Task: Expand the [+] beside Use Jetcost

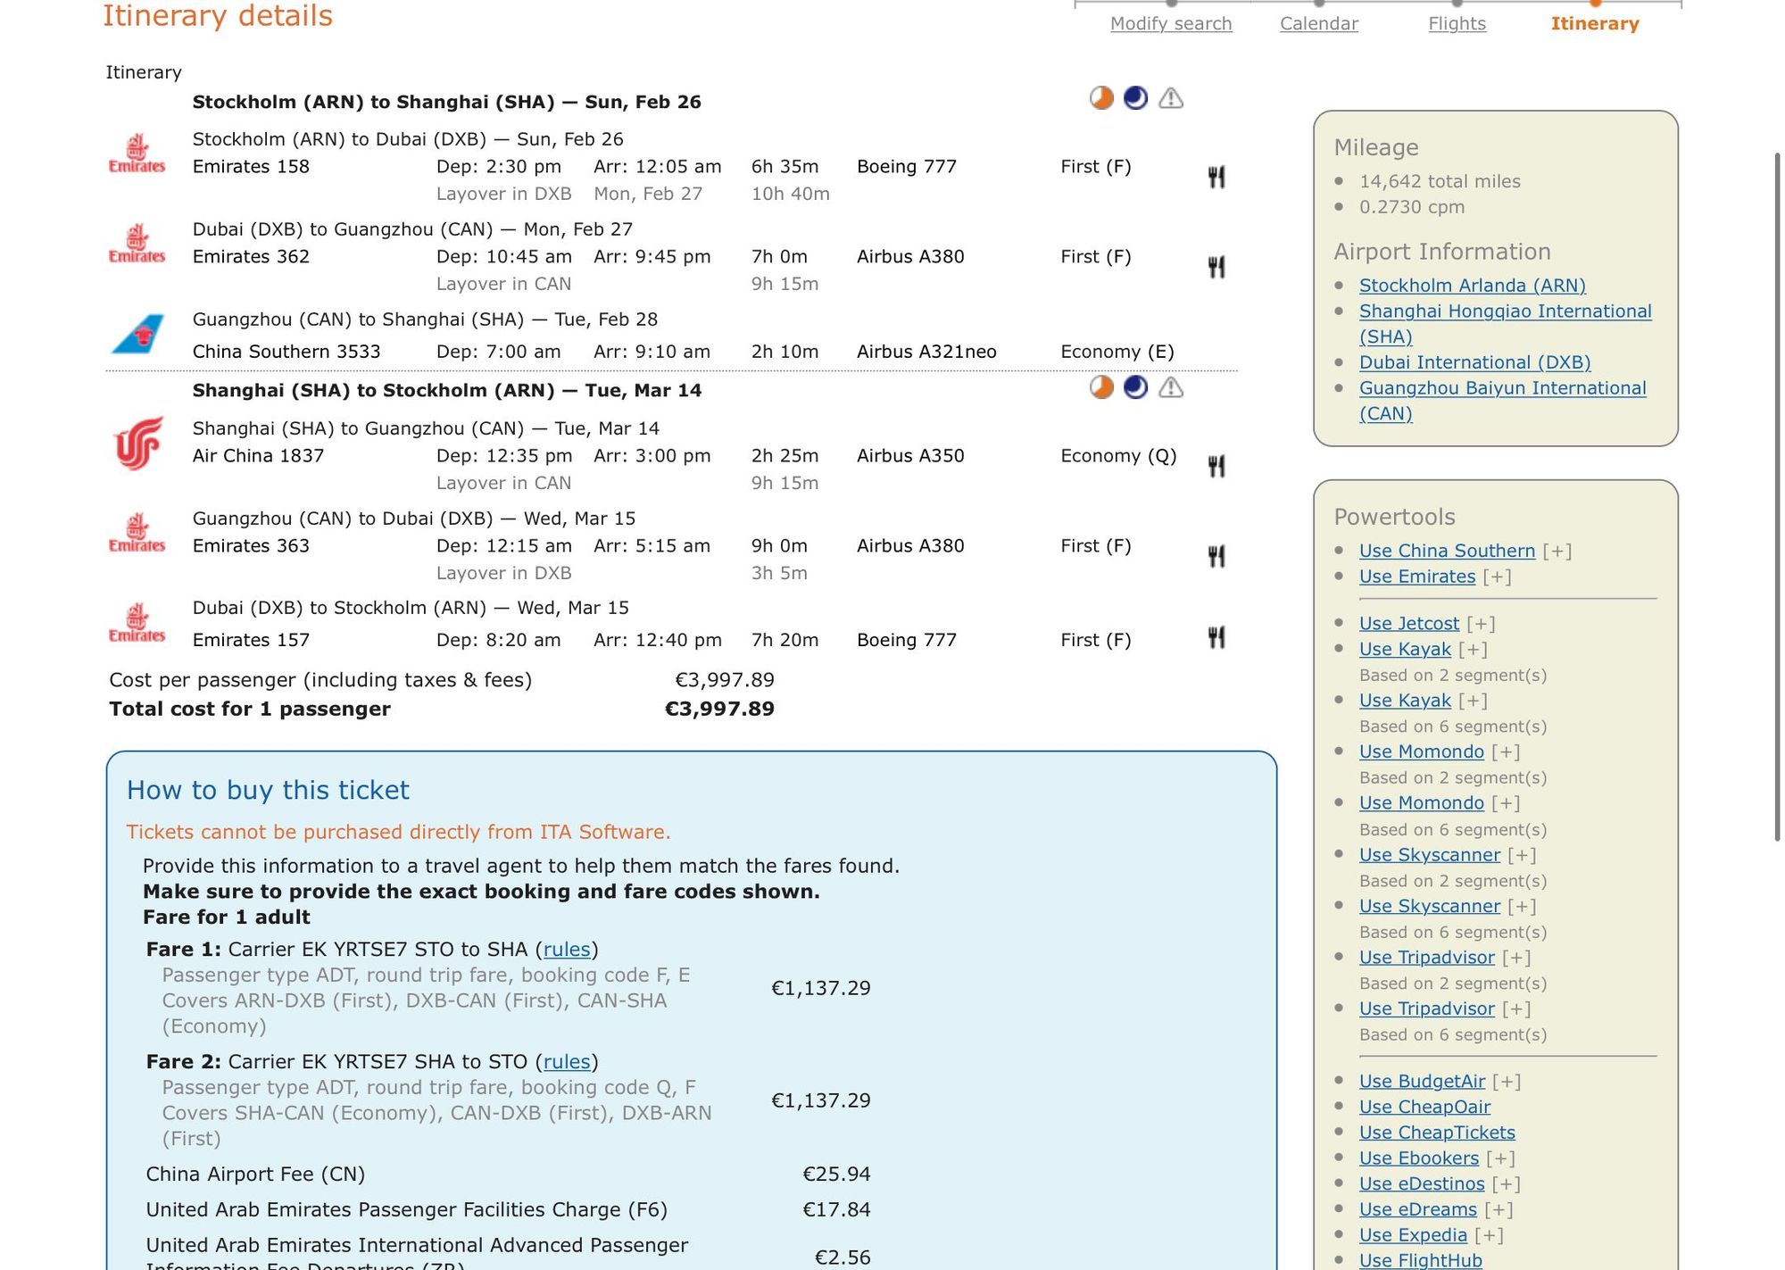Action: [x=1481, y=623]
